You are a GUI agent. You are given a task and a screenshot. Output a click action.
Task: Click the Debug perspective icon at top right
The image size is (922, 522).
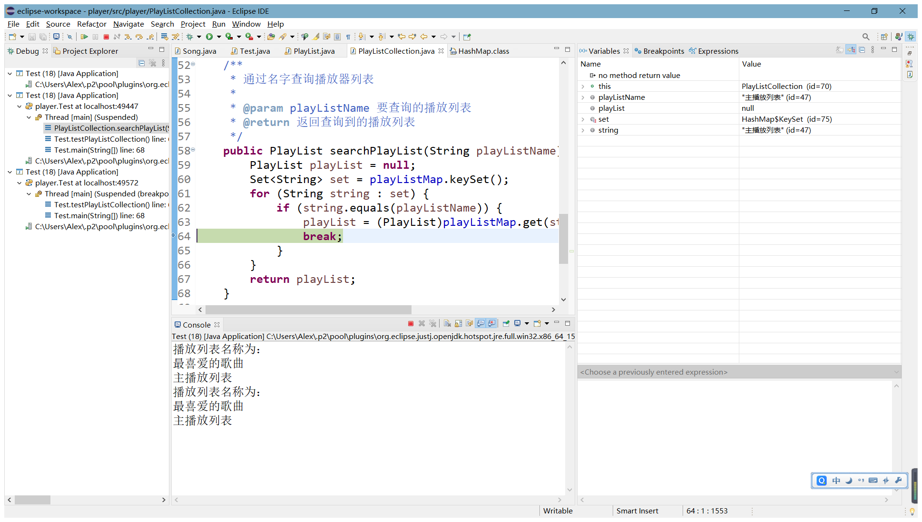click(x=911, y=37)
